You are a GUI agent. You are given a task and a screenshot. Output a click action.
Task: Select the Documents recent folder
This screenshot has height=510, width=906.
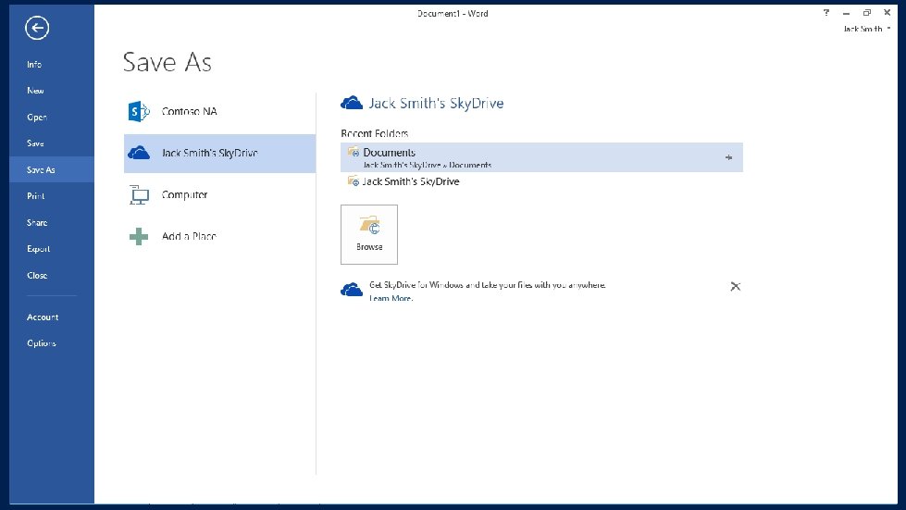click(541, 157)
